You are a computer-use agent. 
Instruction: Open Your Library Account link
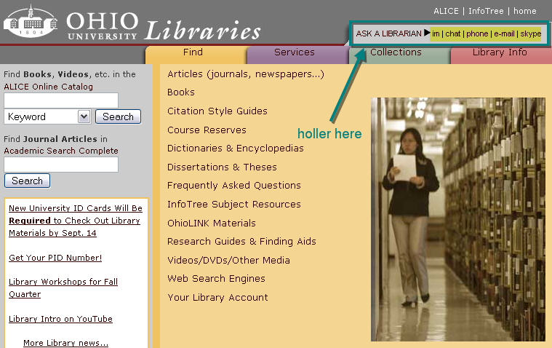tap(217, 298)
